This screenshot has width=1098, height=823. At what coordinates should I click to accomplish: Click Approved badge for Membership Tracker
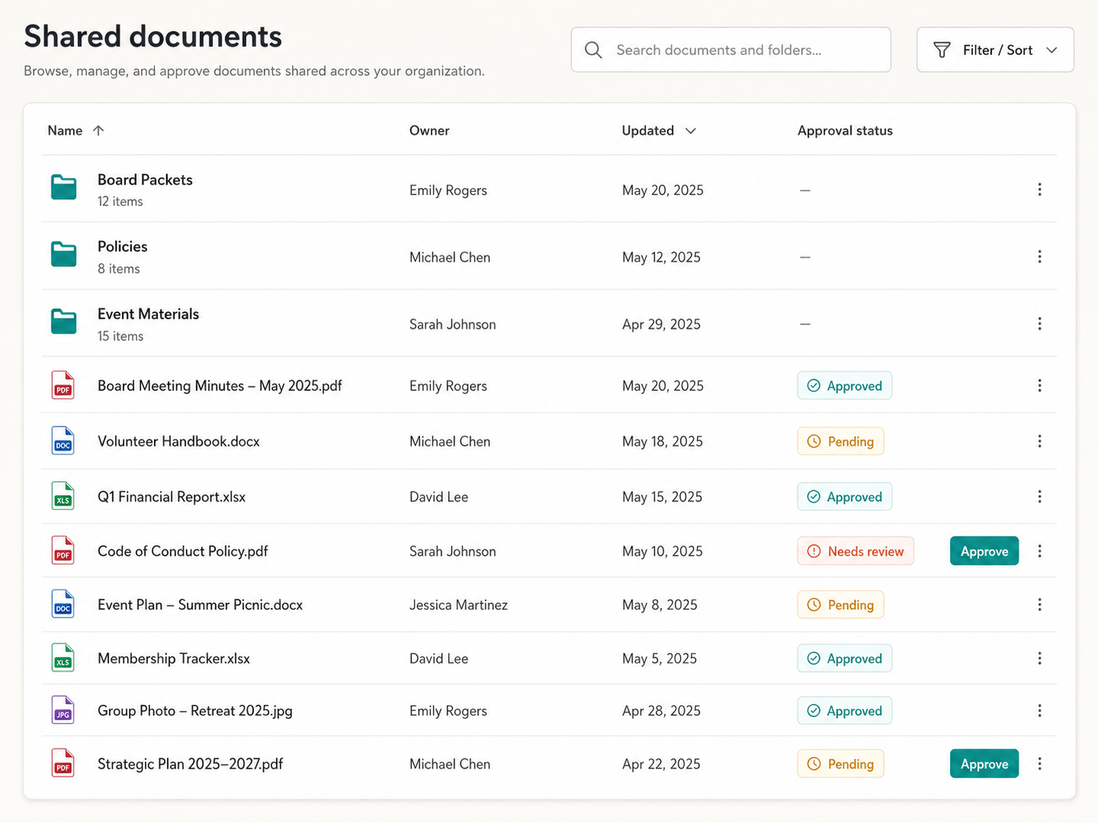[x=845, y=659]
